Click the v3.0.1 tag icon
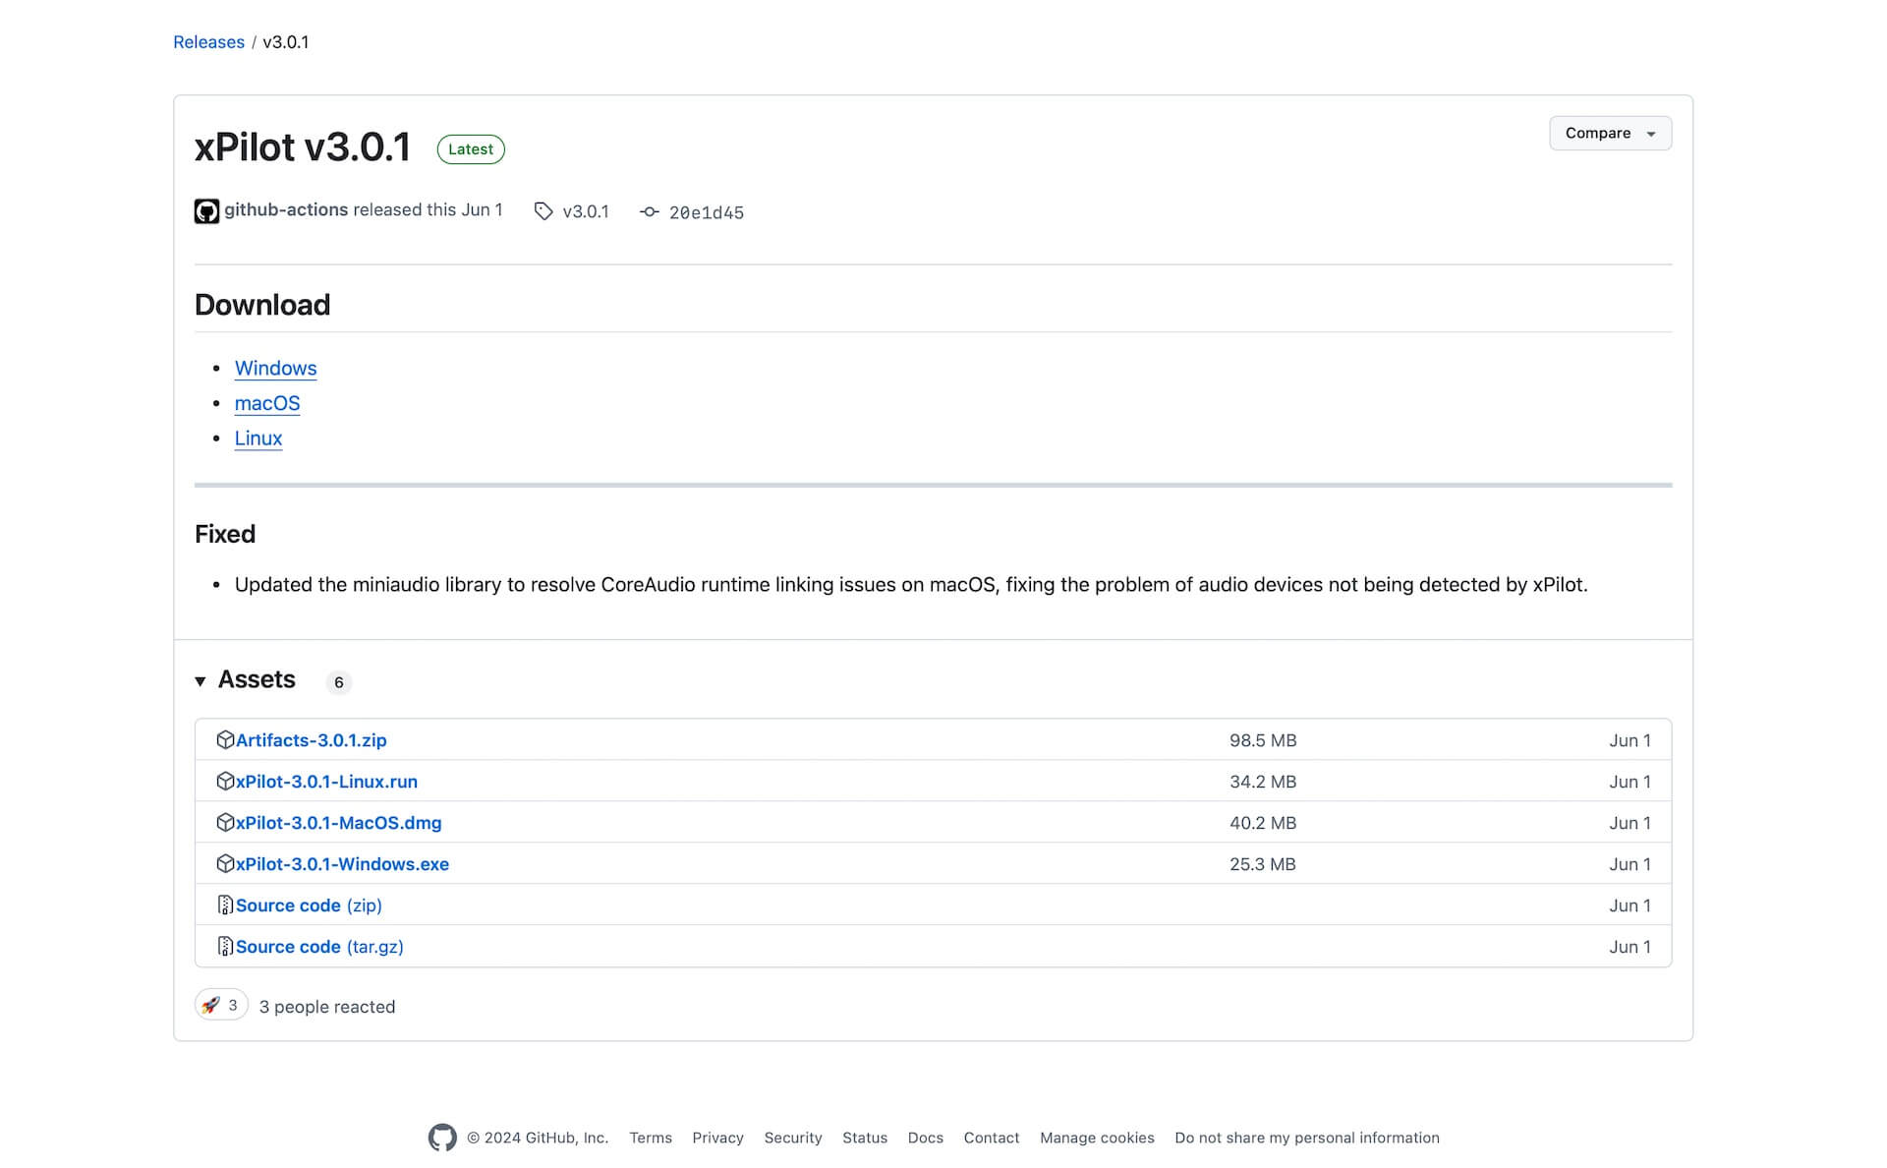Image resolution: width=1887 pixels, height=1168 pixels. coord(543,211)
